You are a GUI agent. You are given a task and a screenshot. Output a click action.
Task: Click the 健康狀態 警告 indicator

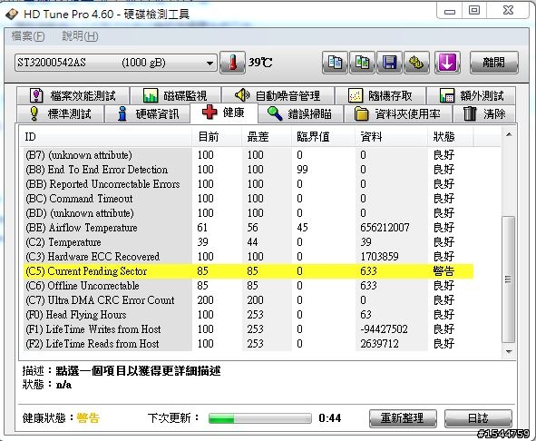[x=88, y=417]
